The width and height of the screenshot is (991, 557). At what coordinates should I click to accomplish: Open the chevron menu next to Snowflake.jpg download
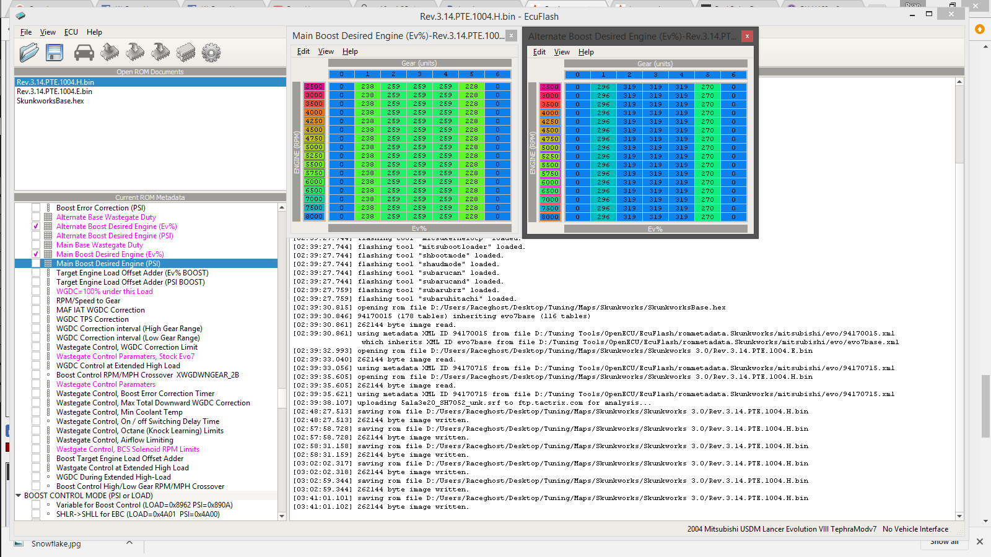(x=129, y=543)
